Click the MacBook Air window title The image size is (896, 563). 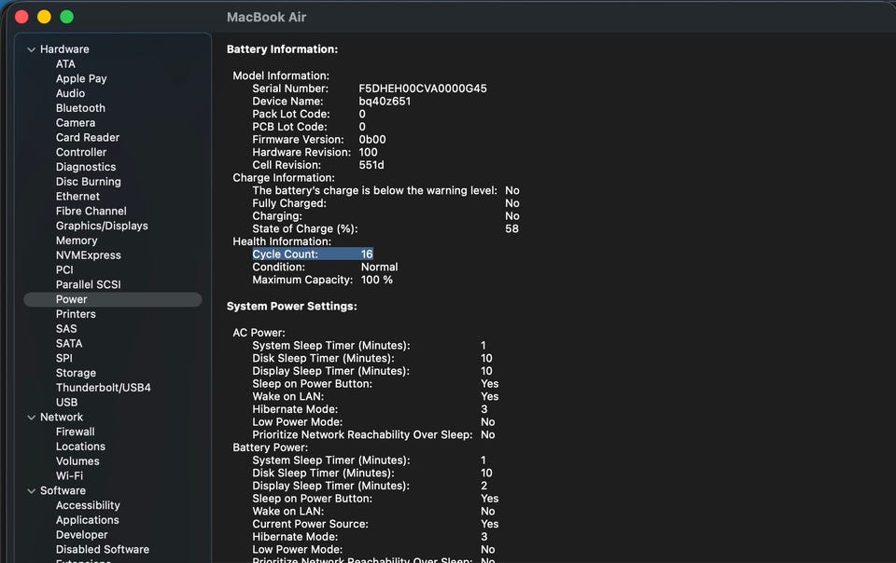pyautogui.click(x=267, y=17)
